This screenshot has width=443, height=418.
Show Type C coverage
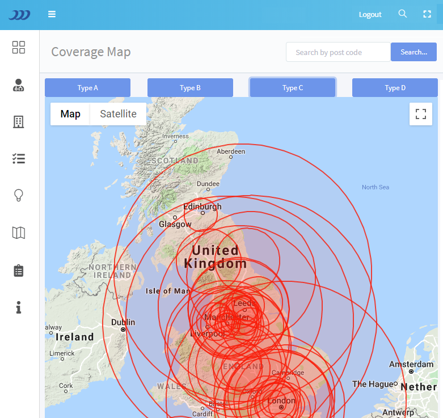(x=293, y=88)
